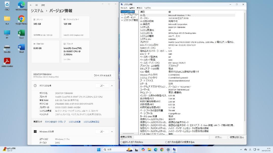Collapse the デバイスの仕様 section
Viewport: 273px width, 153px height.
[x=111, y=85]
